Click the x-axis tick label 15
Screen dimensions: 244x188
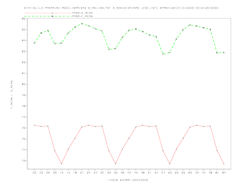(x=68, y=173)
